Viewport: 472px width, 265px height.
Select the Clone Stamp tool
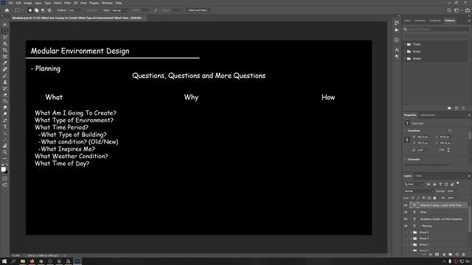pyautogui.click(x=5, y=82)
